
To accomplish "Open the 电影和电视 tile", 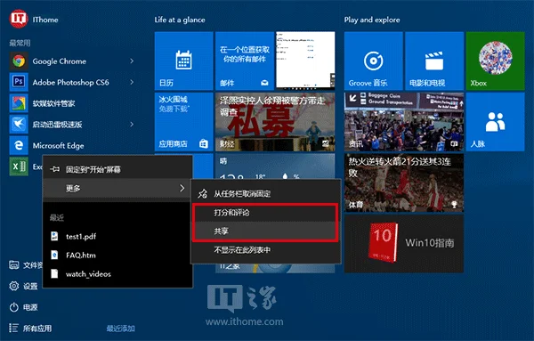I will (x=434, y=61).
